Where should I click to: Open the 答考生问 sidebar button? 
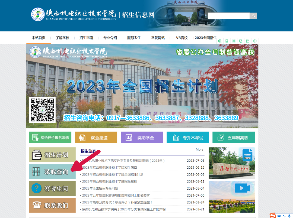point(52,188)
